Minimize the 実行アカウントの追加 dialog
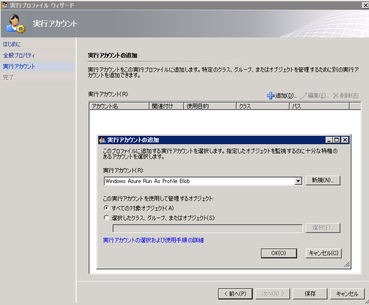369x305 pixels. click(329, 140)
